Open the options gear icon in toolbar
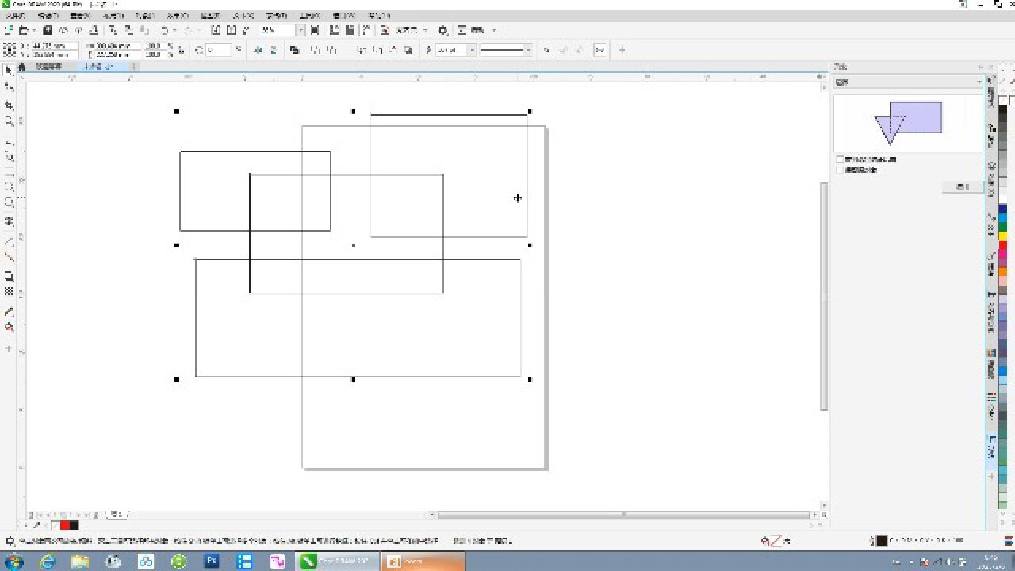This screenshot has height=571, width=1015. pyautogui.click(x=443, y=30)
